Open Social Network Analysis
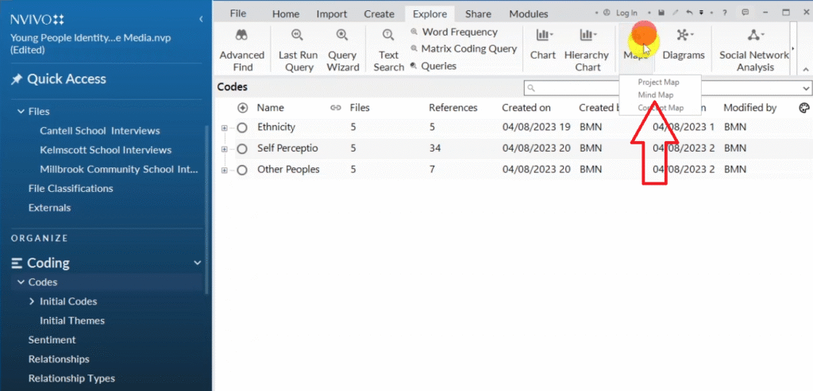Image resolution: width=813 pixels, height=391 pixels. click(x=753, y=36)
